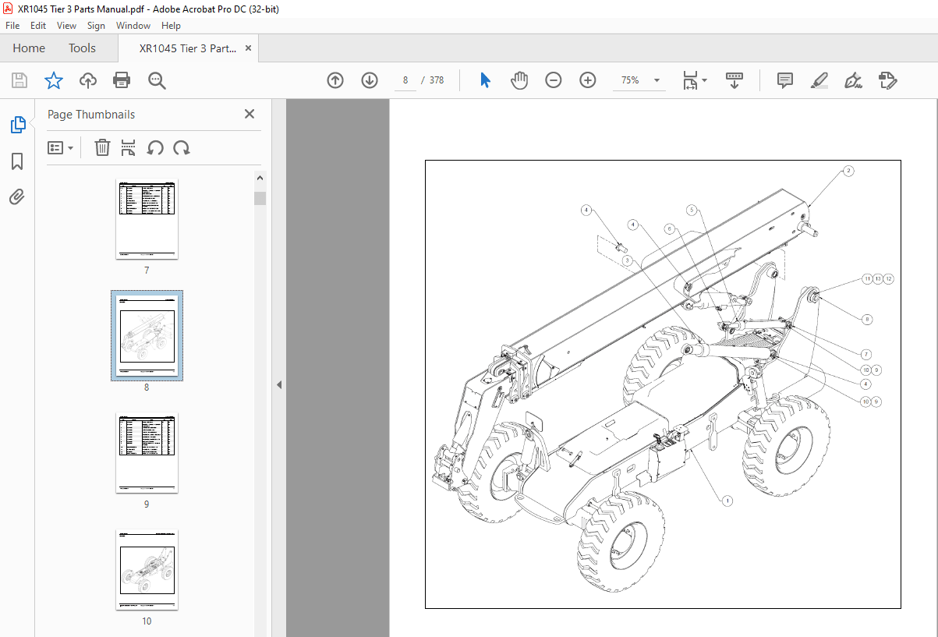Open the page display options dropdown
Image resolution: width=938 pixels, height=637 pixels.
[x=693, y=80]
